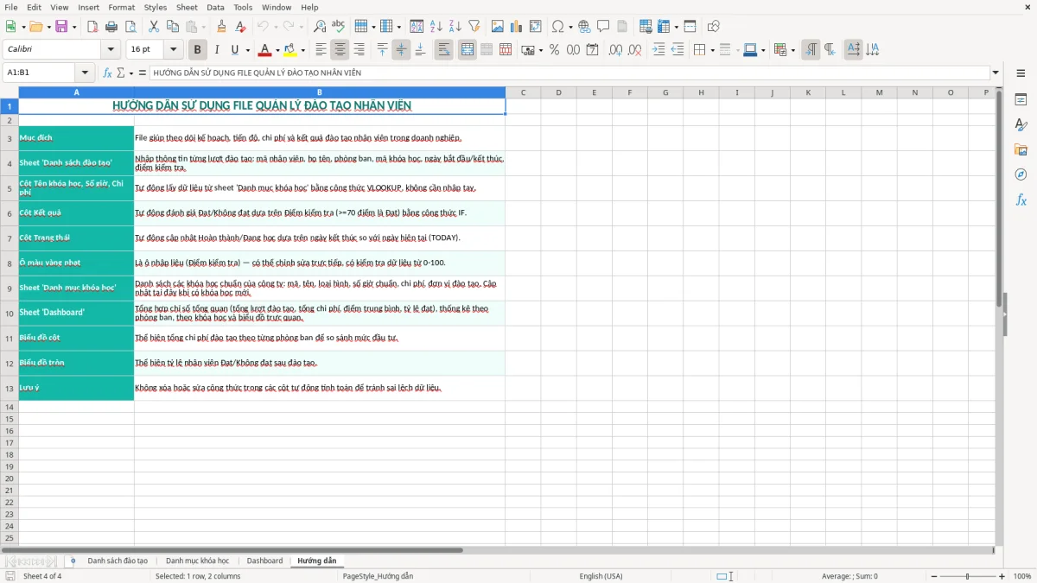Image resolution: width=1037 pixels, height=583 pixels.
Task: Click the Copy icon
Action: pos(173,27)
